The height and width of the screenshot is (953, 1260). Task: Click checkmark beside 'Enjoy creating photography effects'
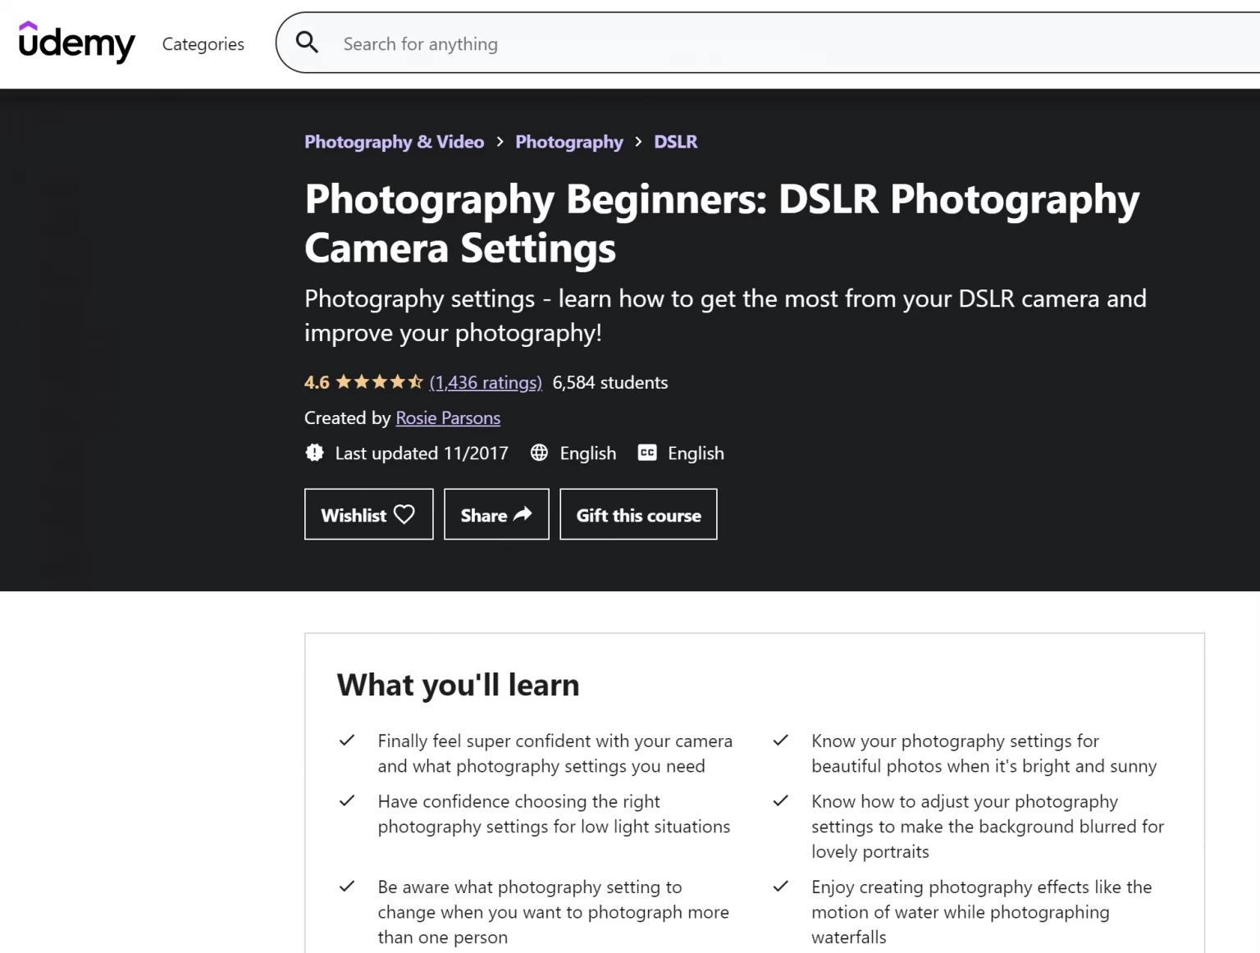point(781,887)
